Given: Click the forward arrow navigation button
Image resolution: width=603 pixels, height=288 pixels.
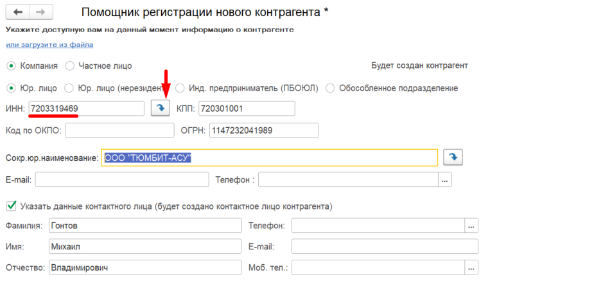Looking at the screenshot, I should [40, 12].
